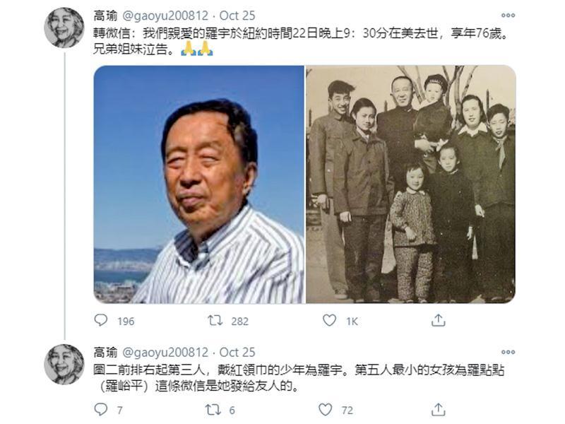Open reply icon on first tweet
Screen dimensions: 565x424
tap(101, 320)
